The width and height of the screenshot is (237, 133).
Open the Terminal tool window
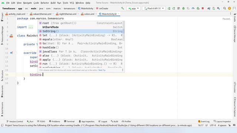pos(69,122)
